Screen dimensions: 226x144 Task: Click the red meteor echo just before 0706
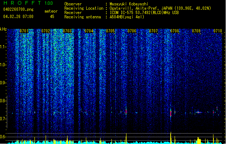(126, 111)
